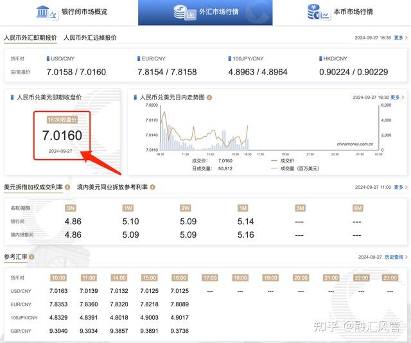The height and width of the screenshot is (343, 411).
Task: Open 更多 link beside 2024-09-27 16:30 quotes
Action: [x=401, y=38]
